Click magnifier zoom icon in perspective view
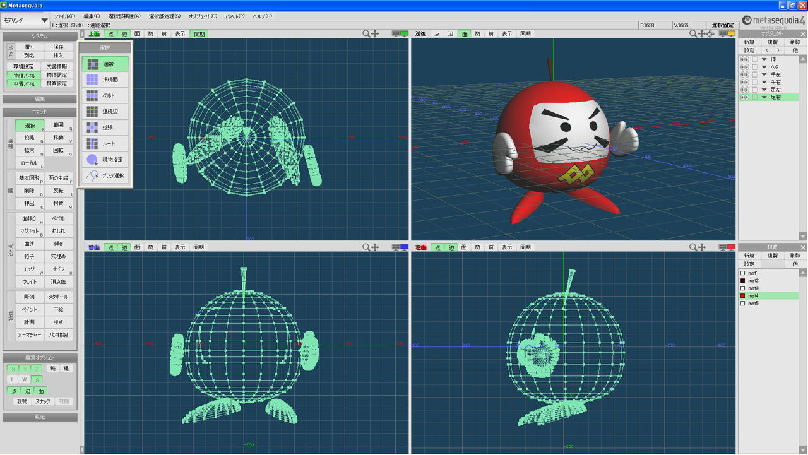Viewport: 808px width, 455px height. click(x=693, y=33)
